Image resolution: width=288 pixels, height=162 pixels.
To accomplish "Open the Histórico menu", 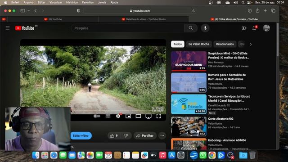I will (x=72, y=2).
